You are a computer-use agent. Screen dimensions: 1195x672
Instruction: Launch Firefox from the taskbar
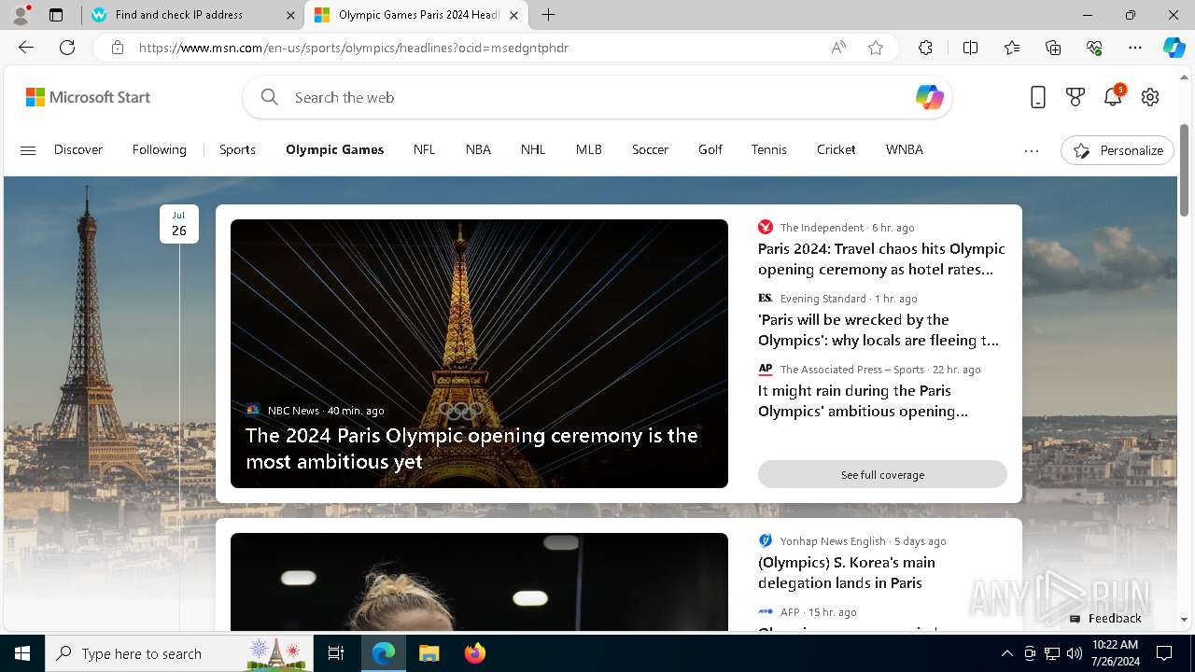tap(474, 653)
